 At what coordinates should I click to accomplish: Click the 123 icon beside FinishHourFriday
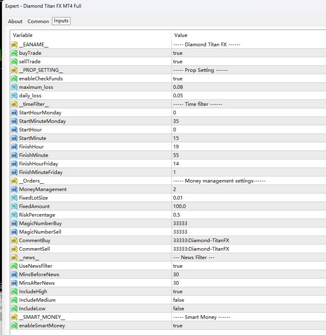pos(13,163)
